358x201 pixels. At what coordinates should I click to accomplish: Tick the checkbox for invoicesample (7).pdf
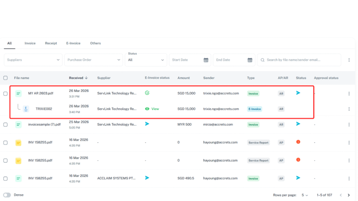(x=5, y=125)
